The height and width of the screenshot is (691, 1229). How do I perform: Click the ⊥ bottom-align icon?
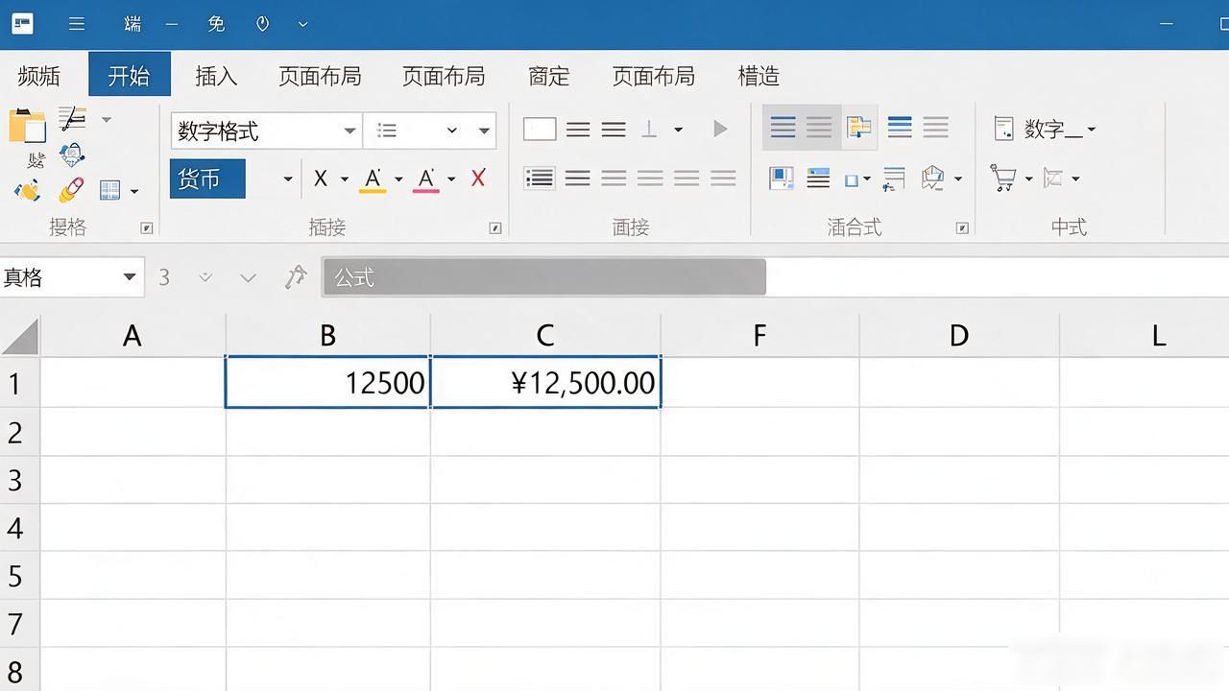tap(650, 129)
